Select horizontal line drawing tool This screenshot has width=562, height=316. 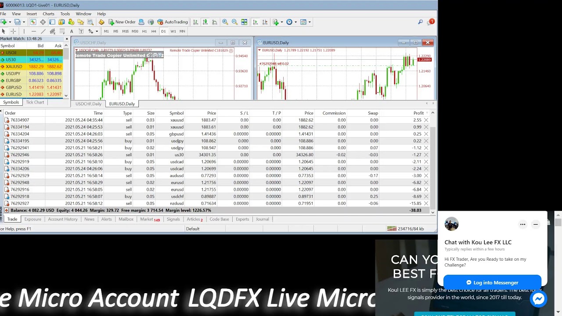pos(33,31)
